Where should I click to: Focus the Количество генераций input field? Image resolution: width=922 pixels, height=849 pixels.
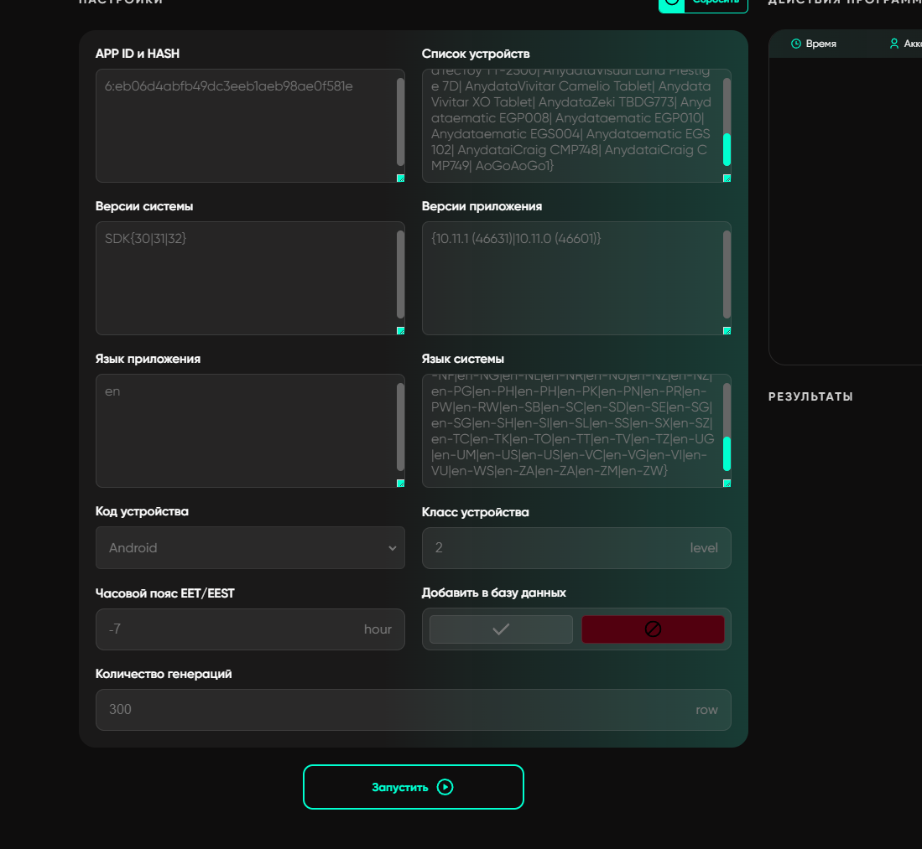click(394, 710)
